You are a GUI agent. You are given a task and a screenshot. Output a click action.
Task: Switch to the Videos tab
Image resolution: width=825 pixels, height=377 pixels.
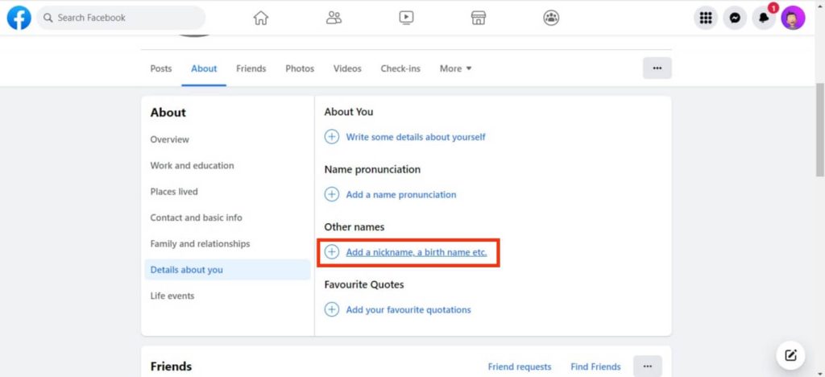(x=347, y=68)
